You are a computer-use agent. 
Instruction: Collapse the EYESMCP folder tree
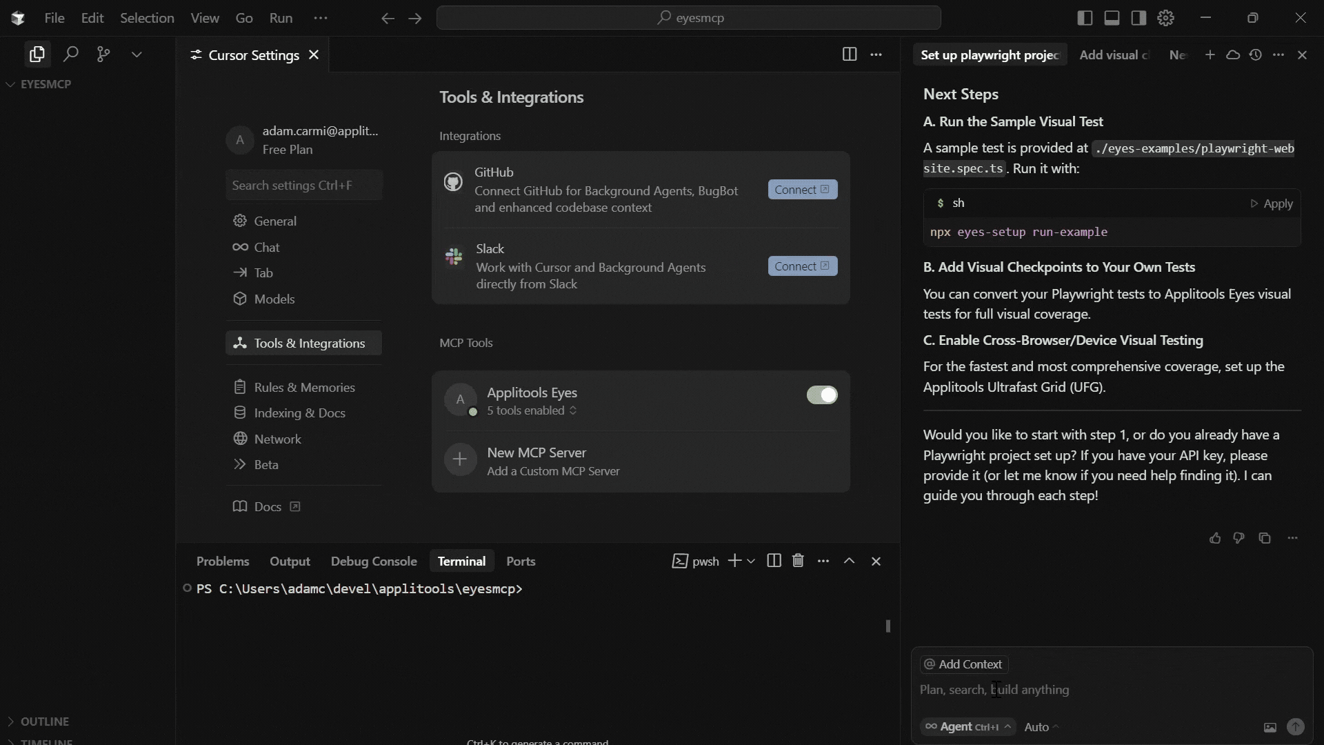(x=40, y=84)
